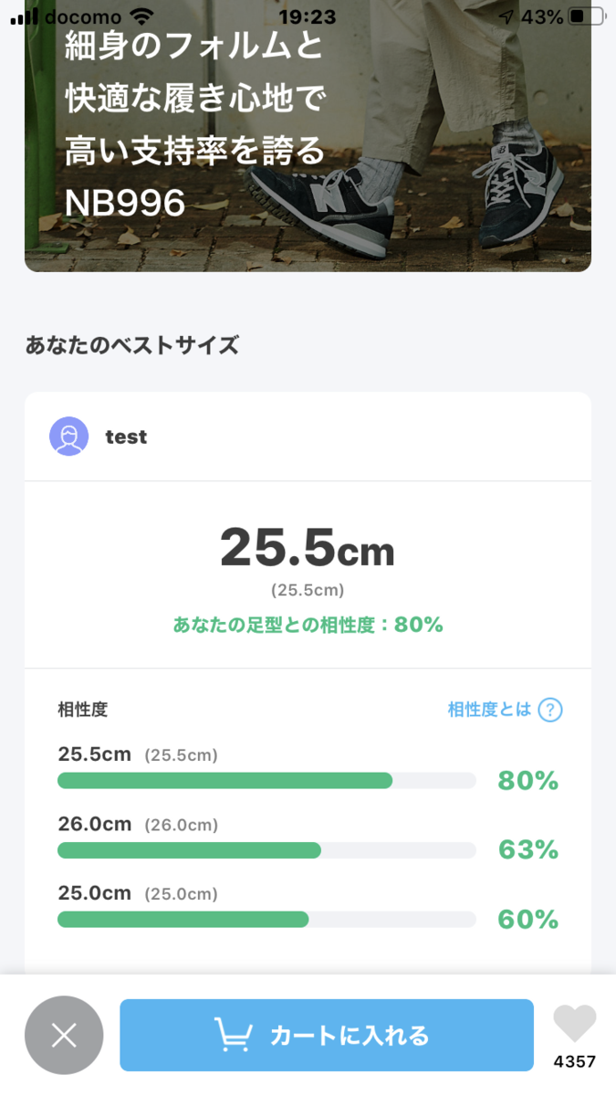Open the 相性度とは link

click(x=489, y=710)
